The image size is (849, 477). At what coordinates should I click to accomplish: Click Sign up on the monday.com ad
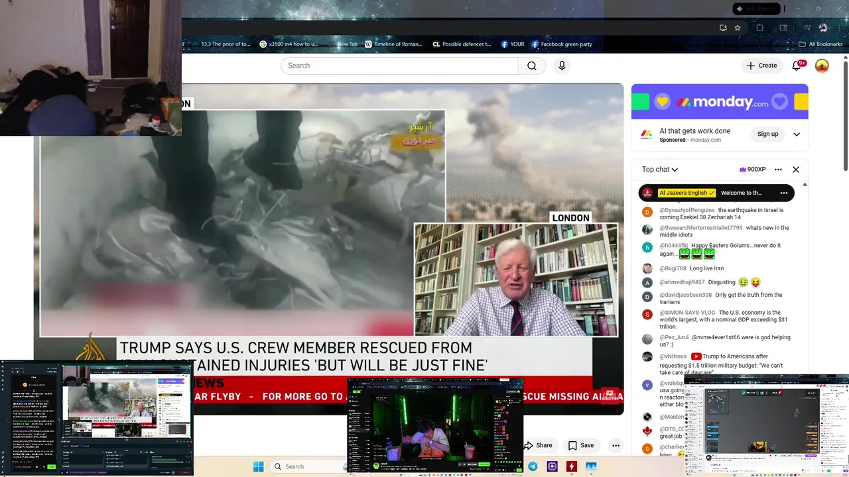pos(768,134)
